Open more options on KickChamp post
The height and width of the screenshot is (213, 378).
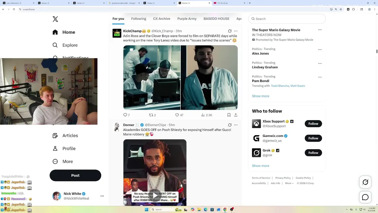click(236, 31)
